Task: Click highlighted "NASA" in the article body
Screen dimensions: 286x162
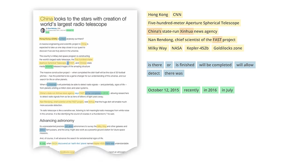Action: pos(55,144)
